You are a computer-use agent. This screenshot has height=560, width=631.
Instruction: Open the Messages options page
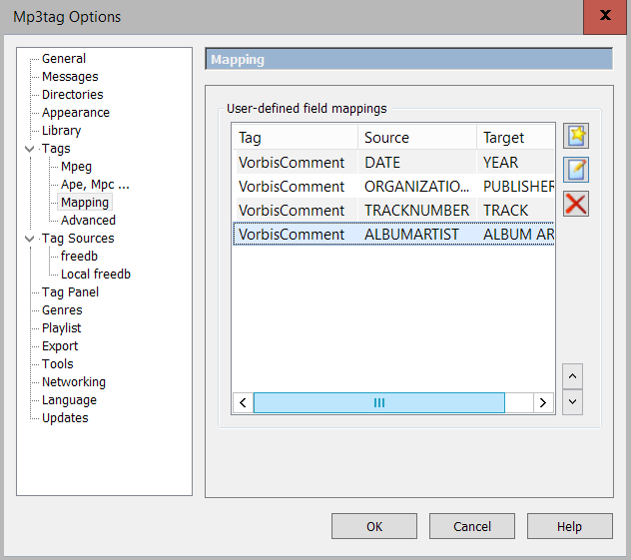point(70,77)
